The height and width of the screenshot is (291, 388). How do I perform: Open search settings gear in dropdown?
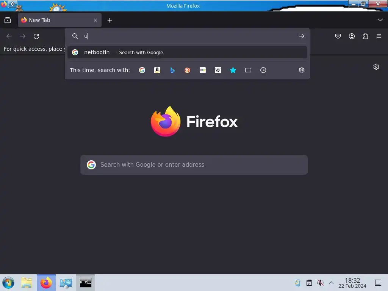coord(301,70)
